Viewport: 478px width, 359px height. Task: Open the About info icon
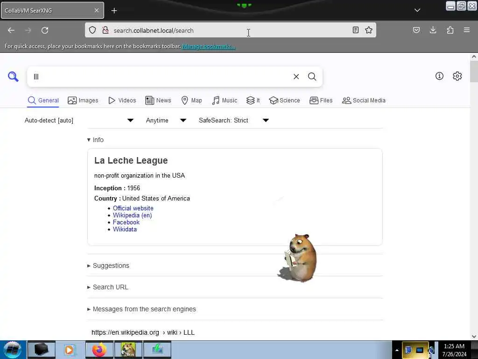[x=439, y=76]
